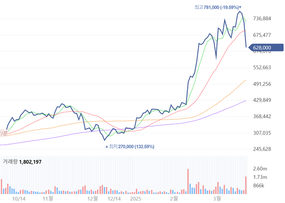Image resolution: width=285 pixels, height=203 pixels.
Task: Click the up triangle marker beside 최저 270,000
Action: pos(106,146)
